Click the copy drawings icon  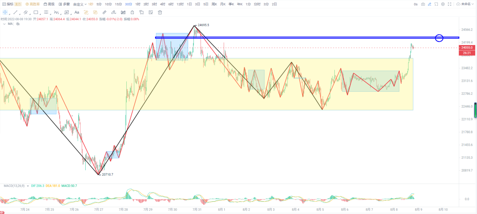click(x=141, y=12)
